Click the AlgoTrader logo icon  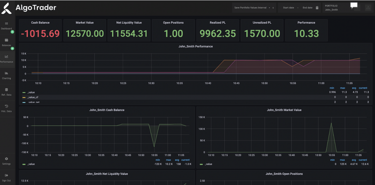point(7,8)
